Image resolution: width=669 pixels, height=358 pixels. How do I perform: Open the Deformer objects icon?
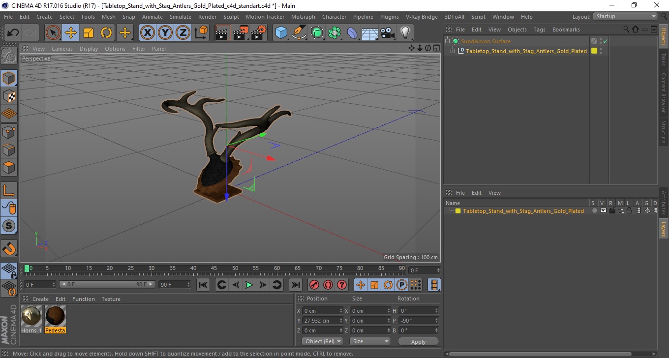(352, 33)
